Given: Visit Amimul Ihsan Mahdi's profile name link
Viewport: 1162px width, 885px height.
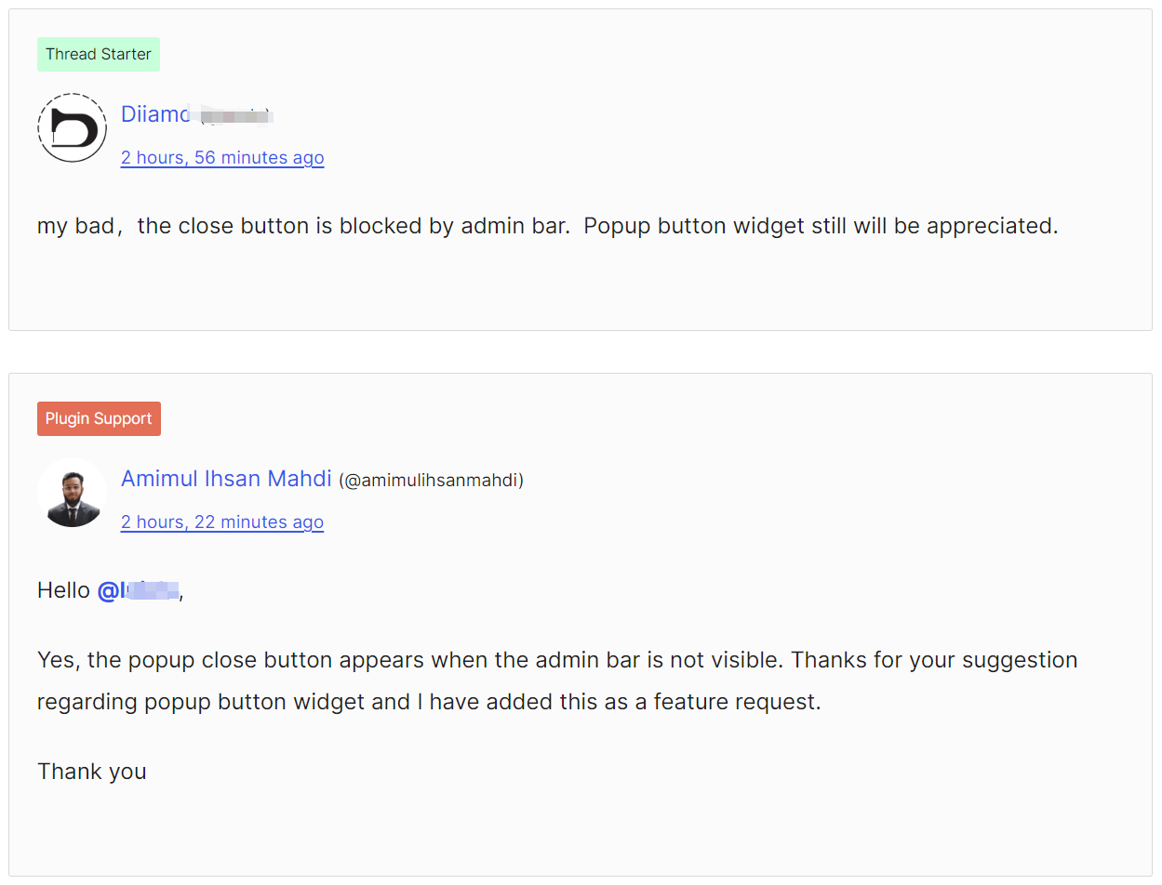Looking at the screenshot, I should (226, 479).
